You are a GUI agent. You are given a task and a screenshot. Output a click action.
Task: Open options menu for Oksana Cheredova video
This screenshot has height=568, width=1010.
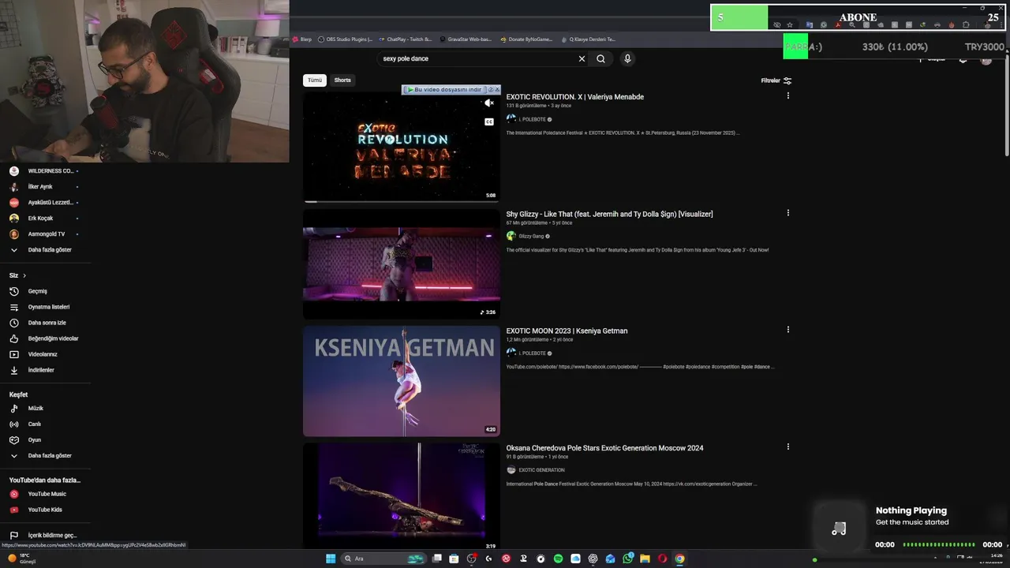click(787, 447)
